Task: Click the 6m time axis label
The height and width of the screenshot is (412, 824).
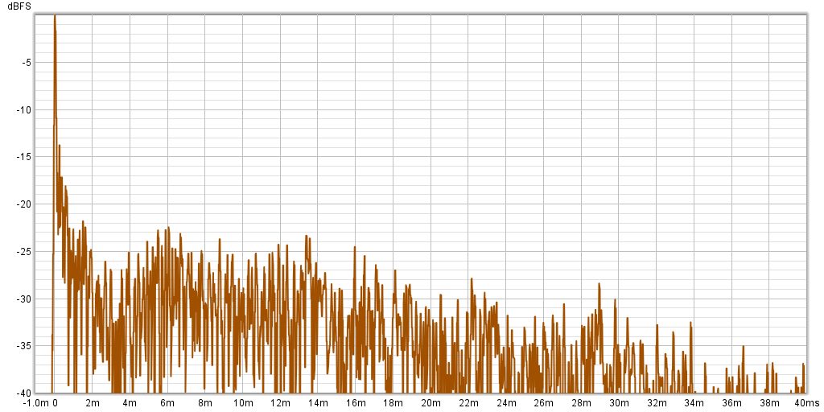Action: [x=167, y=404]
